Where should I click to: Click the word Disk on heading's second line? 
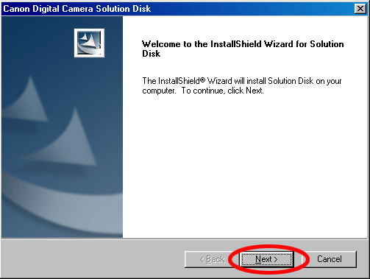pyautogui.click(x=151, y=54)
